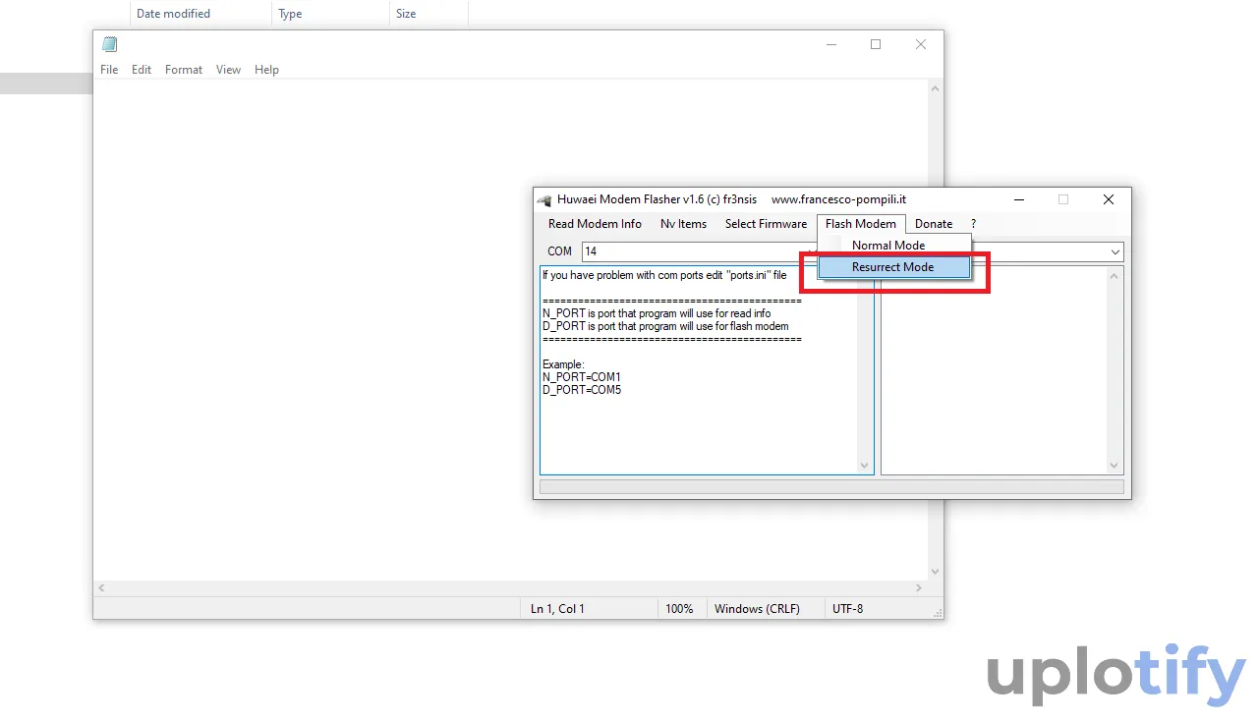The height and width of the screenshot is (721, 1258).
Task: Open Read Modem Info menu
Action: click(x=595, y=224)
